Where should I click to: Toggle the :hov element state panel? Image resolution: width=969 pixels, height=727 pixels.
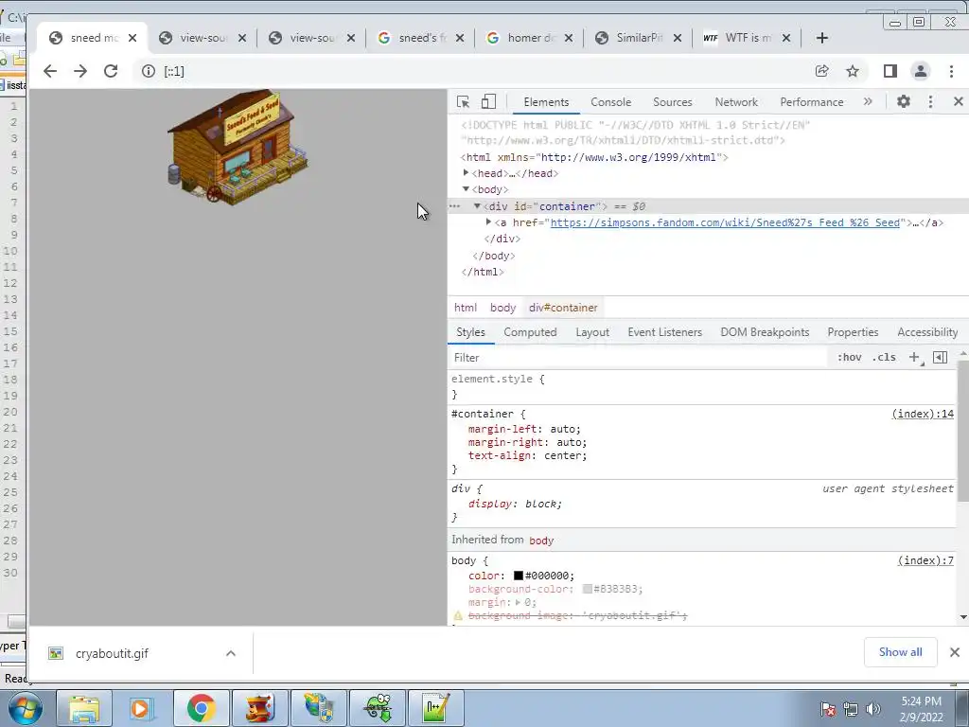849,357
